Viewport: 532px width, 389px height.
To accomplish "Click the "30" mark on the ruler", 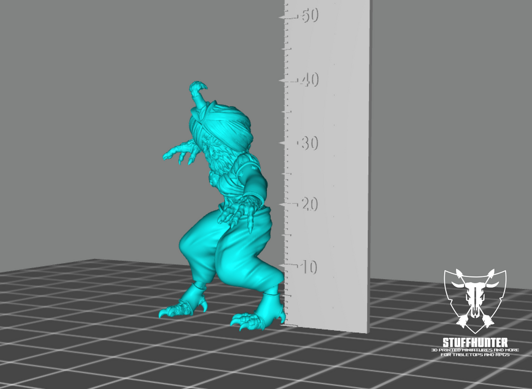I will (310, 143).
